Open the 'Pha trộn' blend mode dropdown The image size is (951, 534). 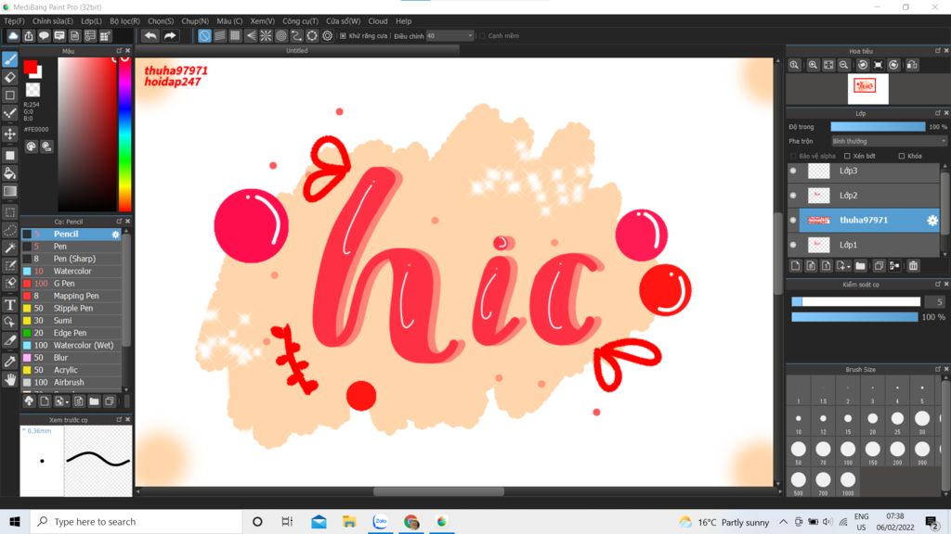point(889,141)
